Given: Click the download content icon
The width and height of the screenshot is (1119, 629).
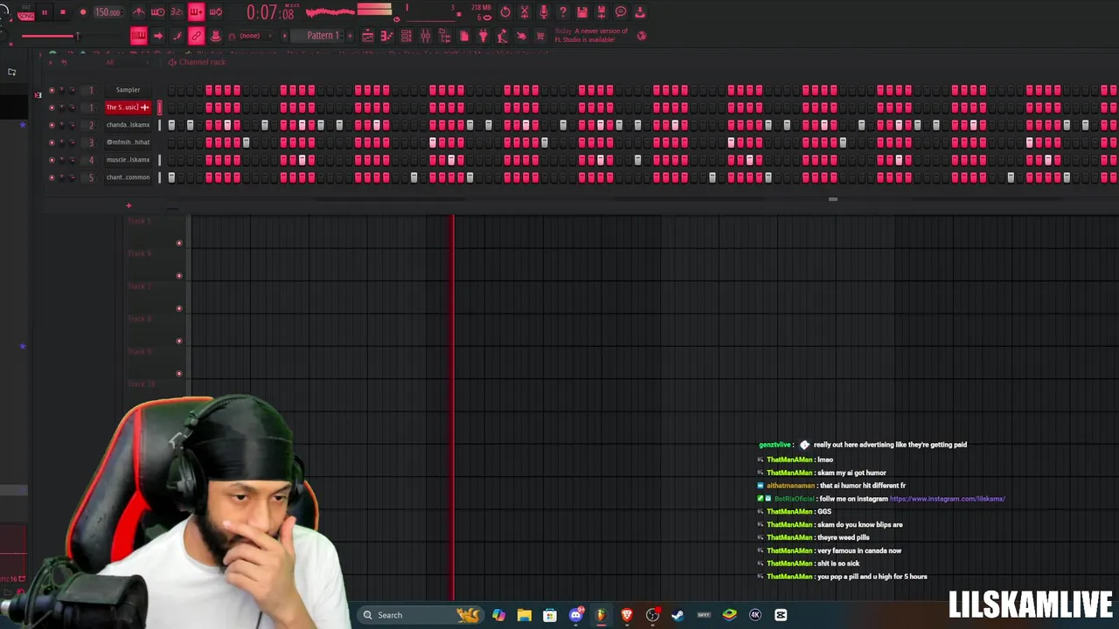Looking at the screenshot, I should (640, 12).
